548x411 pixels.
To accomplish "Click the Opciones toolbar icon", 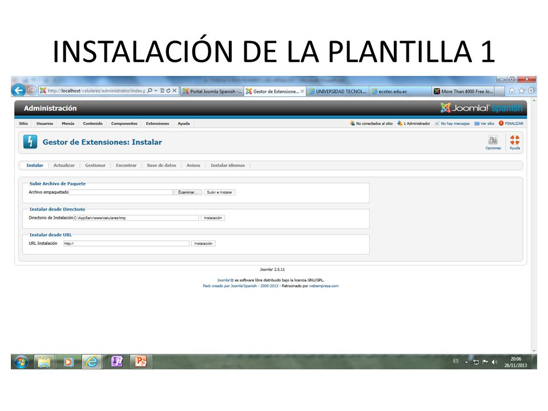I will [x=493, y=143].
